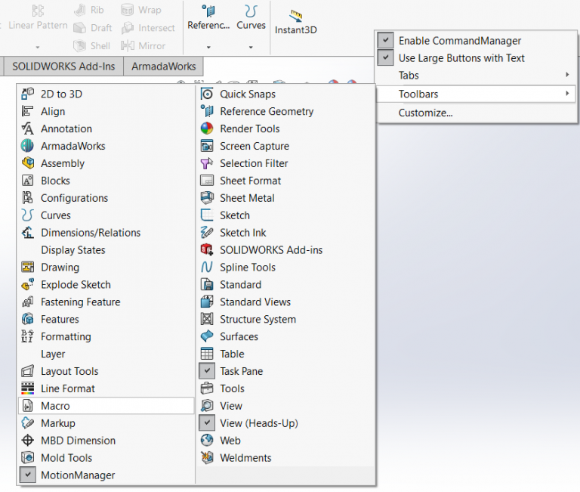
Task: Click the Sheet Metal toolbar icon
Action: coord(207,198)
